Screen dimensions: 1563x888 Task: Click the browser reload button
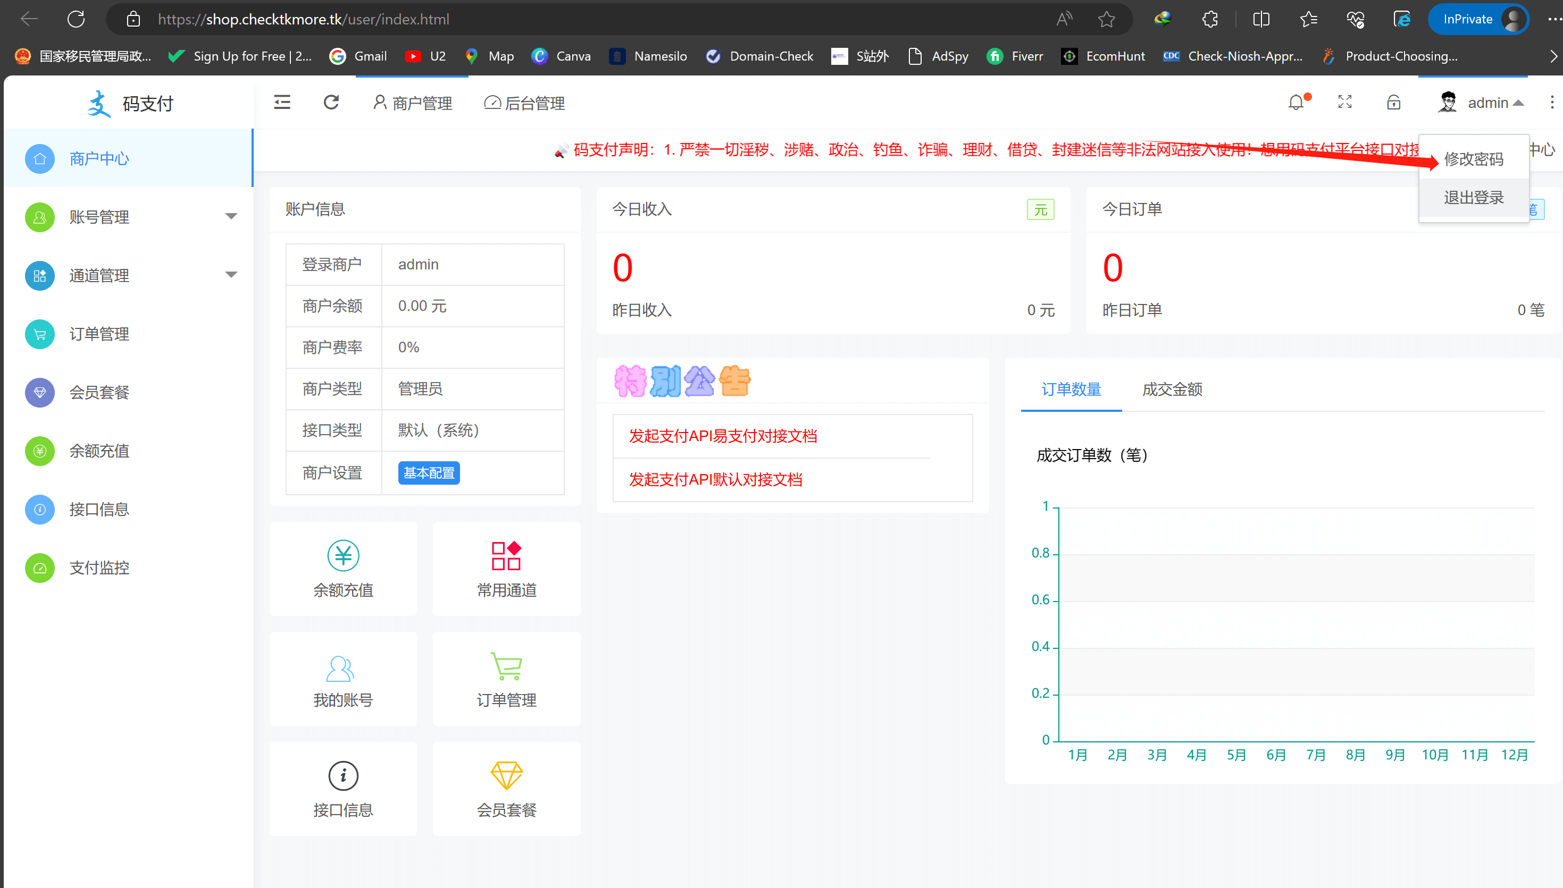(x=76, y=19)
